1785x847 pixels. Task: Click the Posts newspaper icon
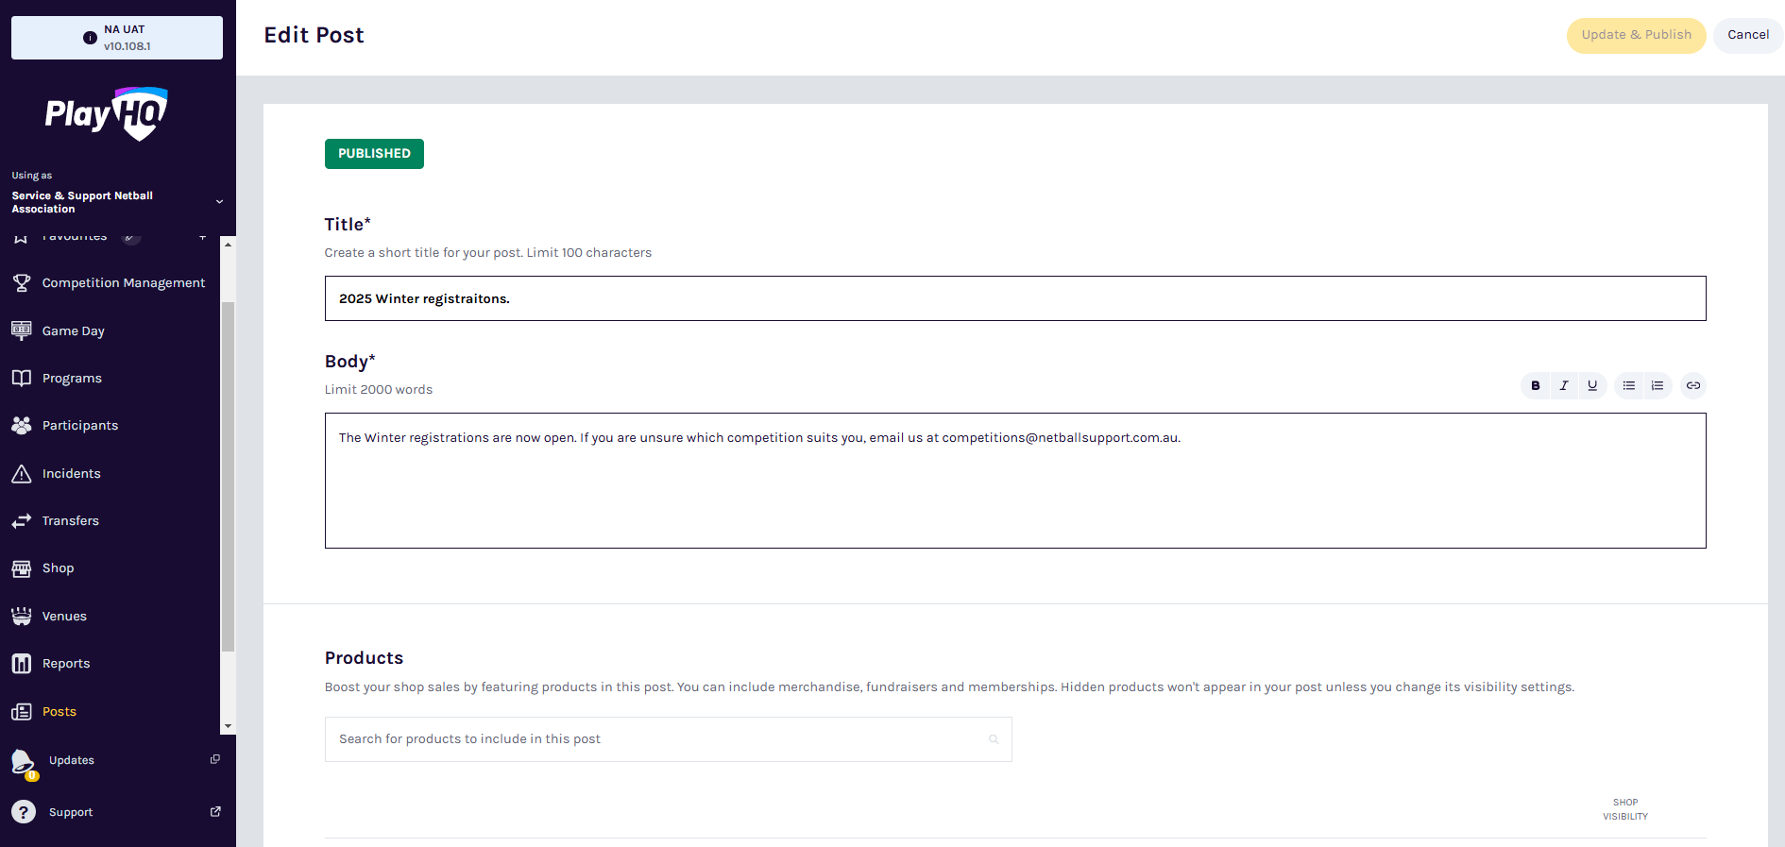point(22,711)
